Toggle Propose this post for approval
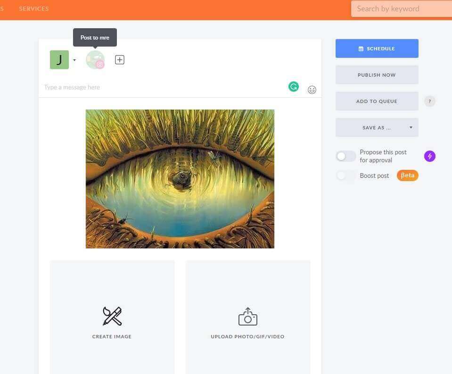 tap(346, 156)
